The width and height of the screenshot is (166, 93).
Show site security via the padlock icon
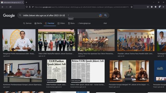(x=30, y=7)
